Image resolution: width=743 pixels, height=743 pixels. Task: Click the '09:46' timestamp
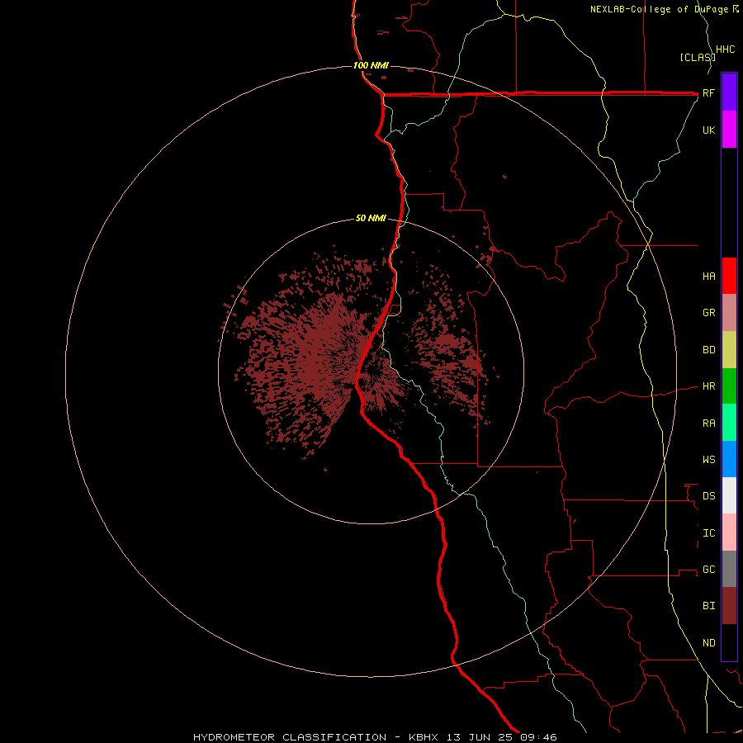[538, 737]
